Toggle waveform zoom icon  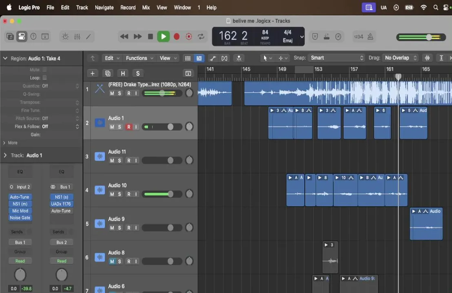coord(428,58)
